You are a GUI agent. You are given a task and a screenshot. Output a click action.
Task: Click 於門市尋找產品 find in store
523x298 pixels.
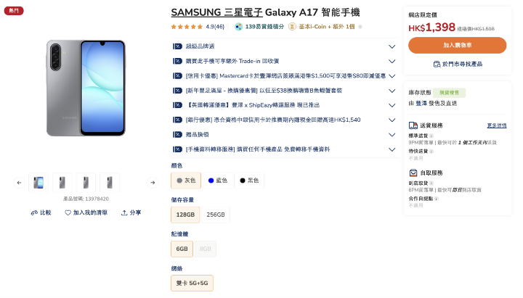(458, 64)
